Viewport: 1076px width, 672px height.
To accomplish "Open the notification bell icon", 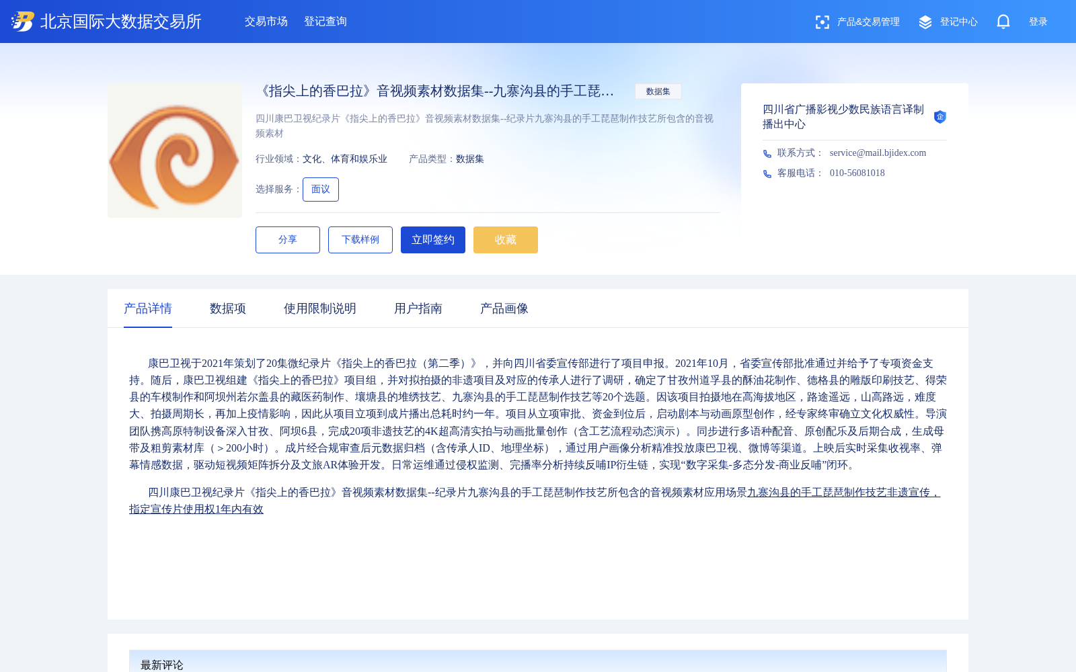I will (1003, 22).
